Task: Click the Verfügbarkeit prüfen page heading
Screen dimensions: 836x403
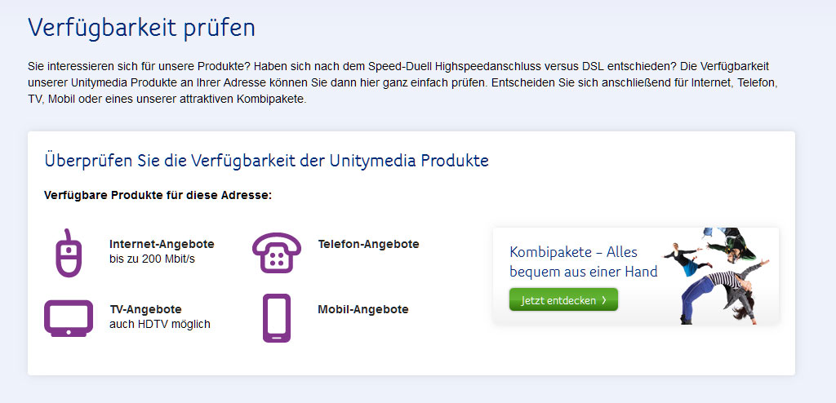Action: (x=141, y=28)
